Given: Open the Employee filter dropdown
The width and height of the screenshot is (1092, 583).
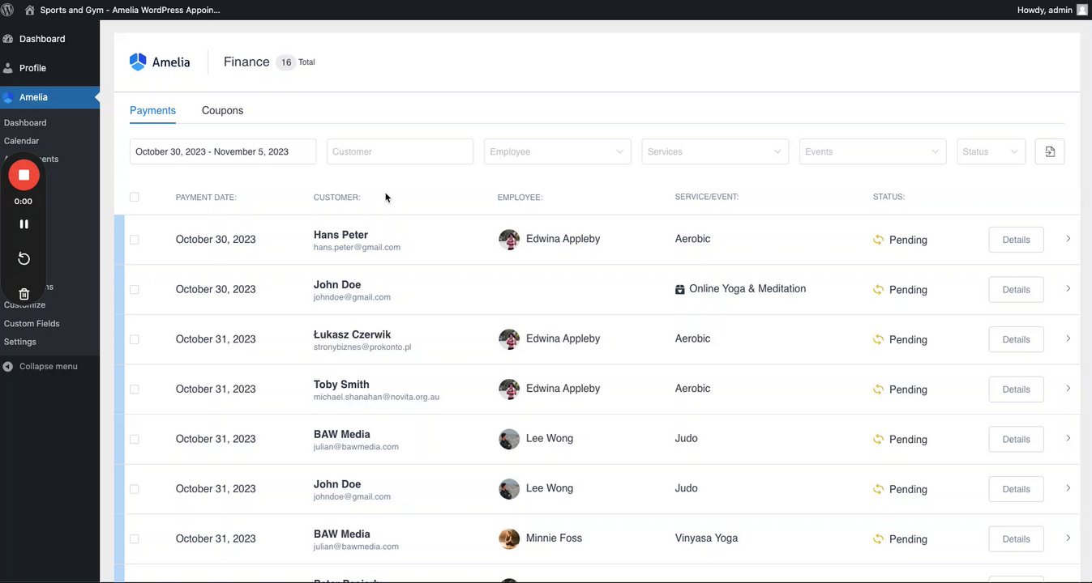Looking at the screenshot, I should pos(558,151).
